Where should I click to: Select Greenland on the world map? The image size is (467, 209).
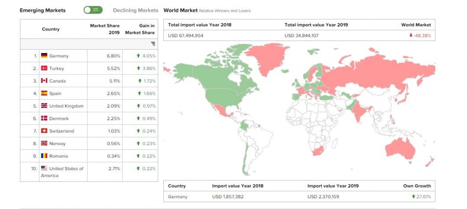pyautogui.click(x=266, y=59)
